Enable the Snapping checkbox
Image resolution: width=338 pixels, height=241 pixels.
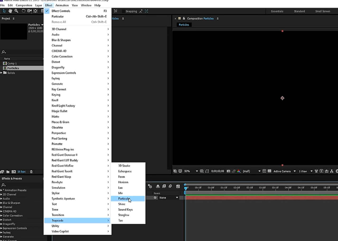pyautogui.click(x=123, y=11)
